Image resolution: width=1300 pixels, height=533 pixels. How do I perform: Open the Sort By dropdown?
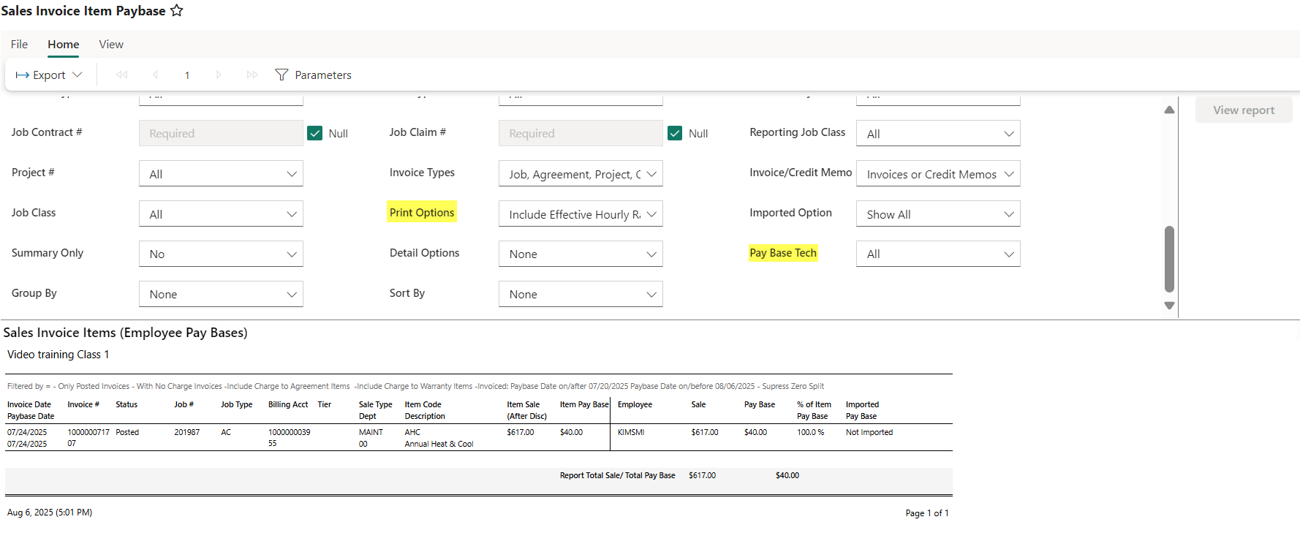(x=581, y=294)
